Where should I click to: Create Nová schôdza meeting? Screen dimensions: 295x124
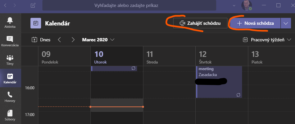click(255, 23)
